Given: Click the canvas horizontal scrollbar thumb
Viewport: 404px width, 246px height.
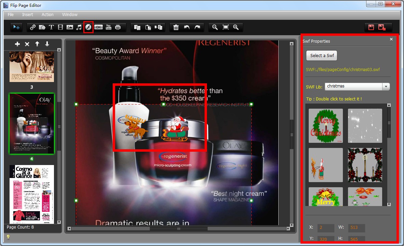Looking at the screenshot, I should pos(179,229).
